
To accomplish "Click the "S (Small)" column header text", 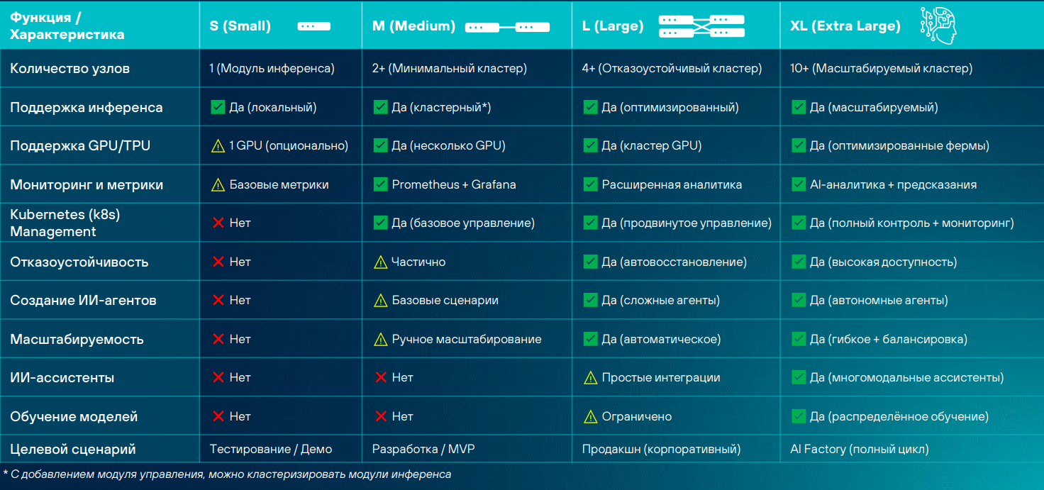I will pyautogui.click(x=240, y=26).
